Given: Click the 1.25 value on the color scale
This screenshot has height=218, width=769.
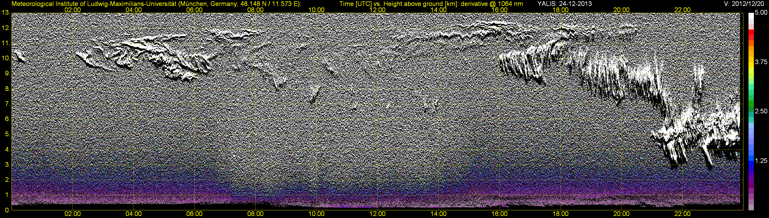Looking at the screenshot, I should [x=761, y=160].
